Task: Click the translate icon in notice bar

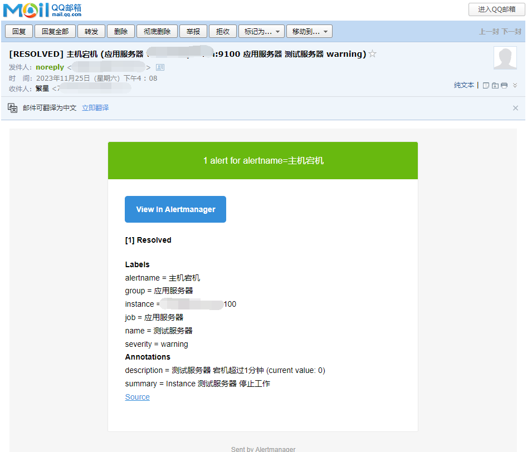Action: tap(13, 107)
